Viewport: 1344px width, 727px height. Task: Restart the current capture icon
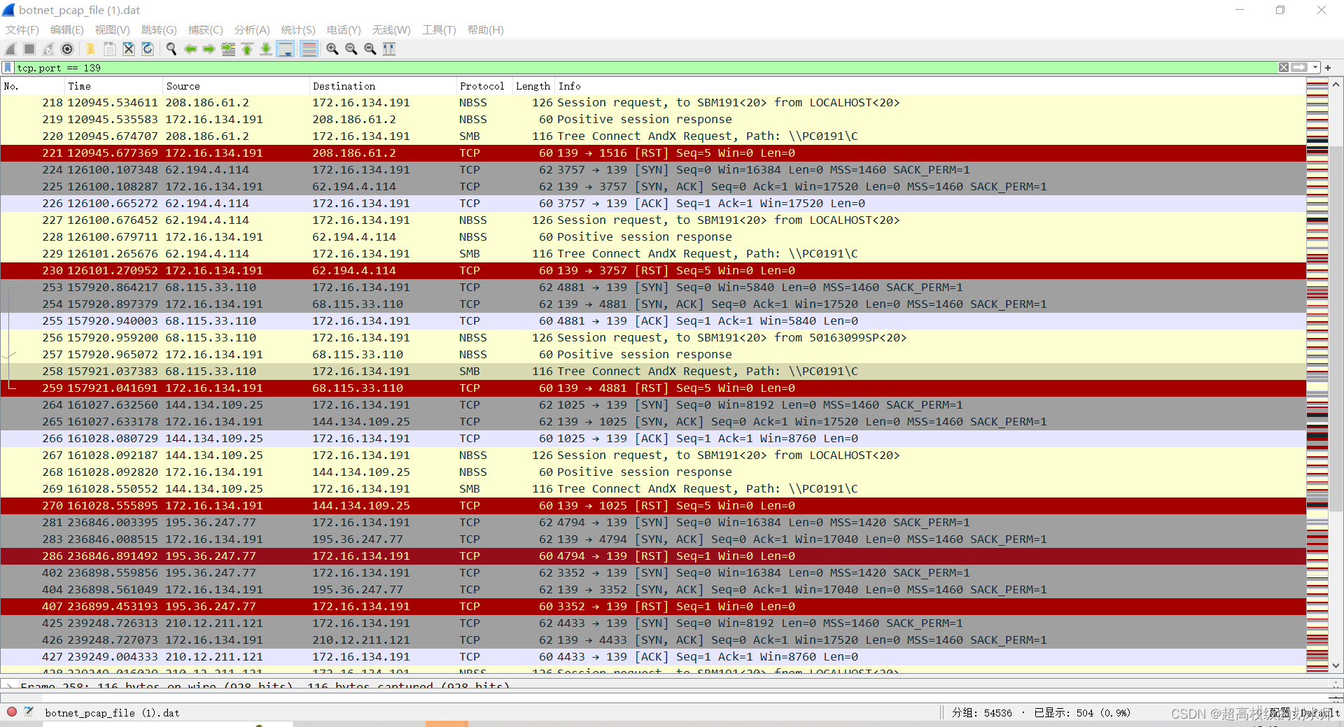point(48,49)
